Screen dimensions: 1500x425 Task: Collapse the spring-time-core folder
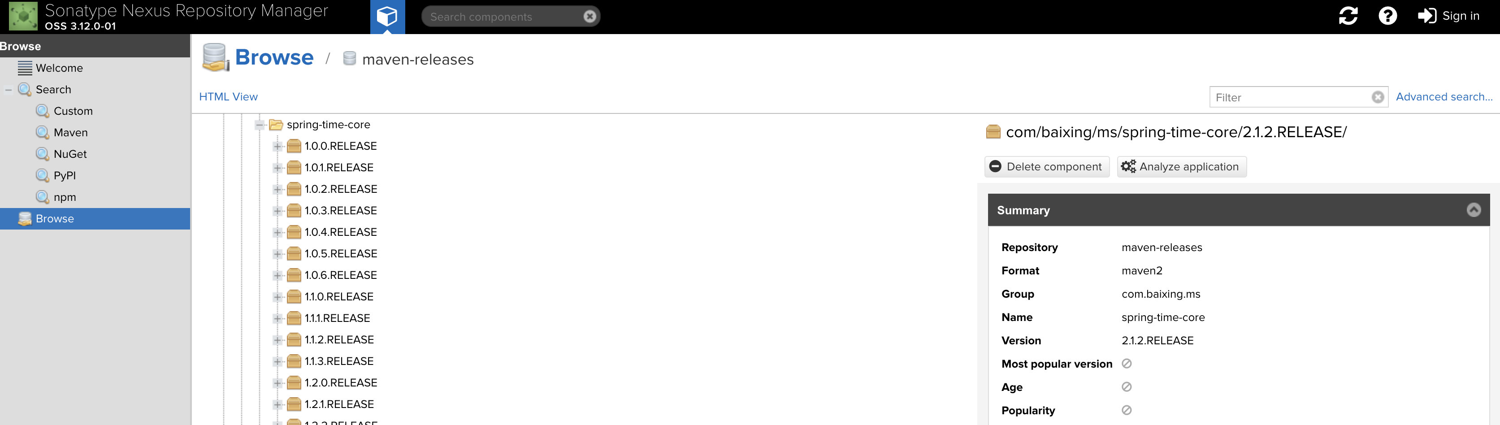(x=260, y=125)
